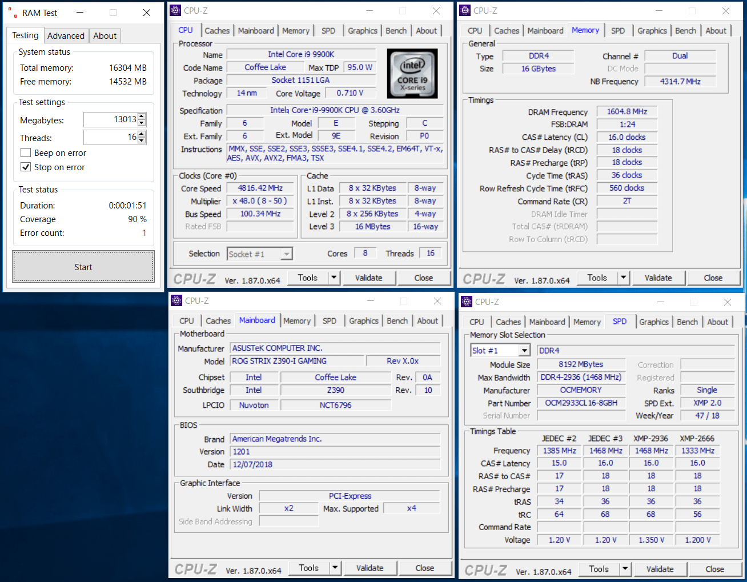747x582 pixels.
Task: Click the tRFC value '560 clocks'
Action: 627,188
